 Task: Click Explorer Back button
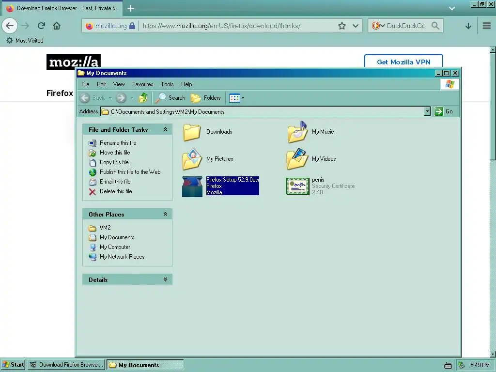pyautogui.click(x=92, y=98)
